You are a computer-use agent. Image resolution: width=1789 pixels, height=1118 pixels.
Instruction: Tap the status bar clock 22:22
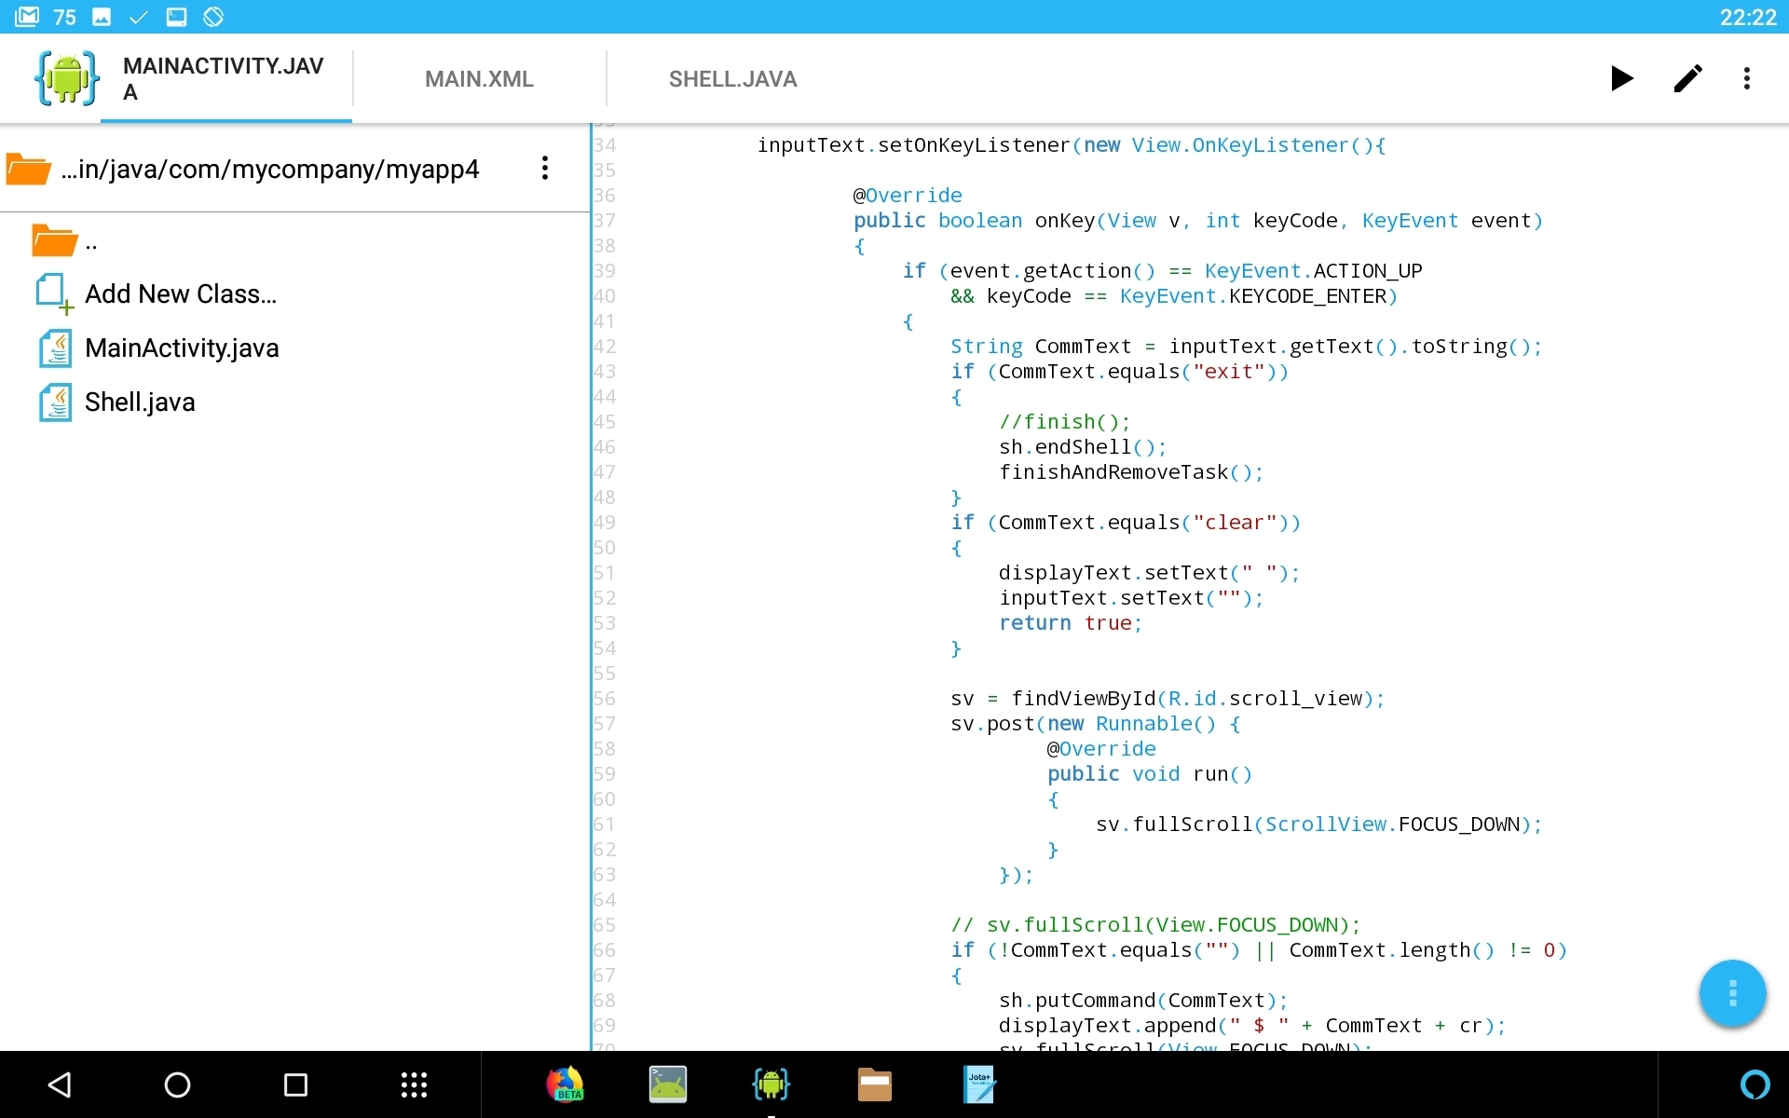pos(1748,17)
